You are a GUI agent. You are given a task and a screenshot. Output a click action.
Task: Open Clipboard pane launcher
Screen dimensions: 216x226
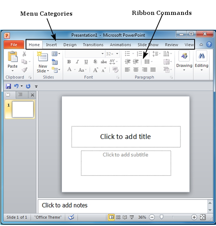pos(30,77)
